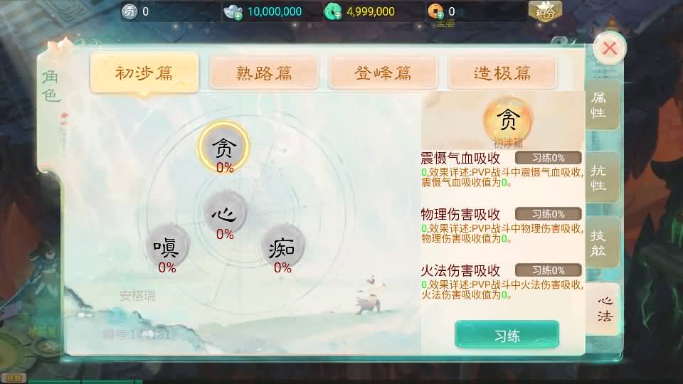Image resolution: width=683 pixels, height=384 pixels.
Task: Select the 心 center orb
Action: [x=225, y=213]
